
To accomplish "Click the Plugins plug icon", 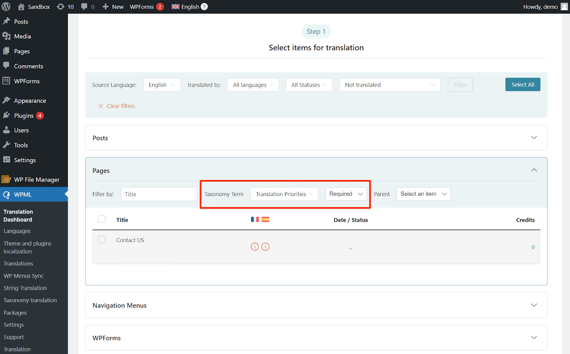I will pos(6,115).
